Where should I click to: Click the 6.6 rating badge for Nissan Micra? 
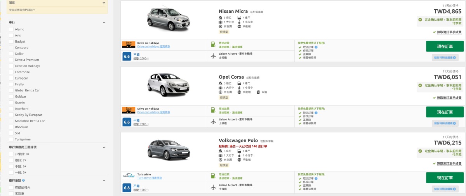[127, 57]
